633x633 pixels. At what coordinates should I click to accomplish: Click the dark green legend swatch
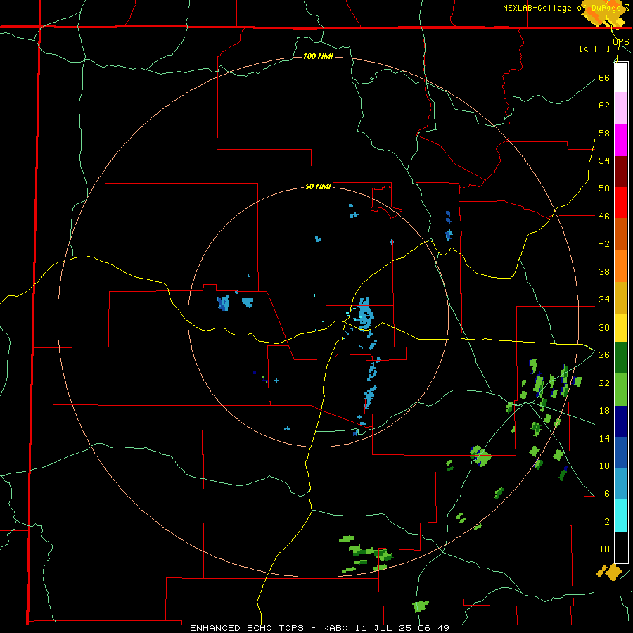tap(621, 358)
